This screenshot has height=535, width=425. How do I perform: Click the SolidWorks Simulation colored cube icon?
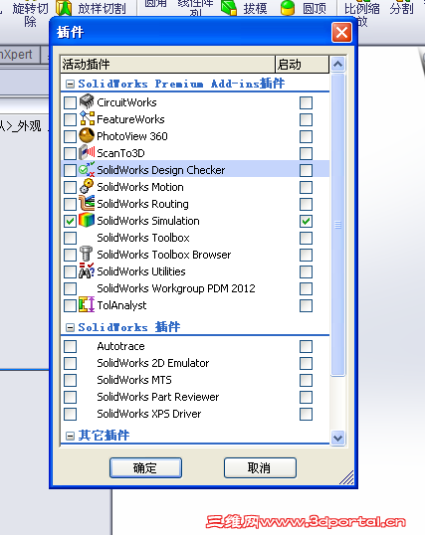[x=87, y=221]
